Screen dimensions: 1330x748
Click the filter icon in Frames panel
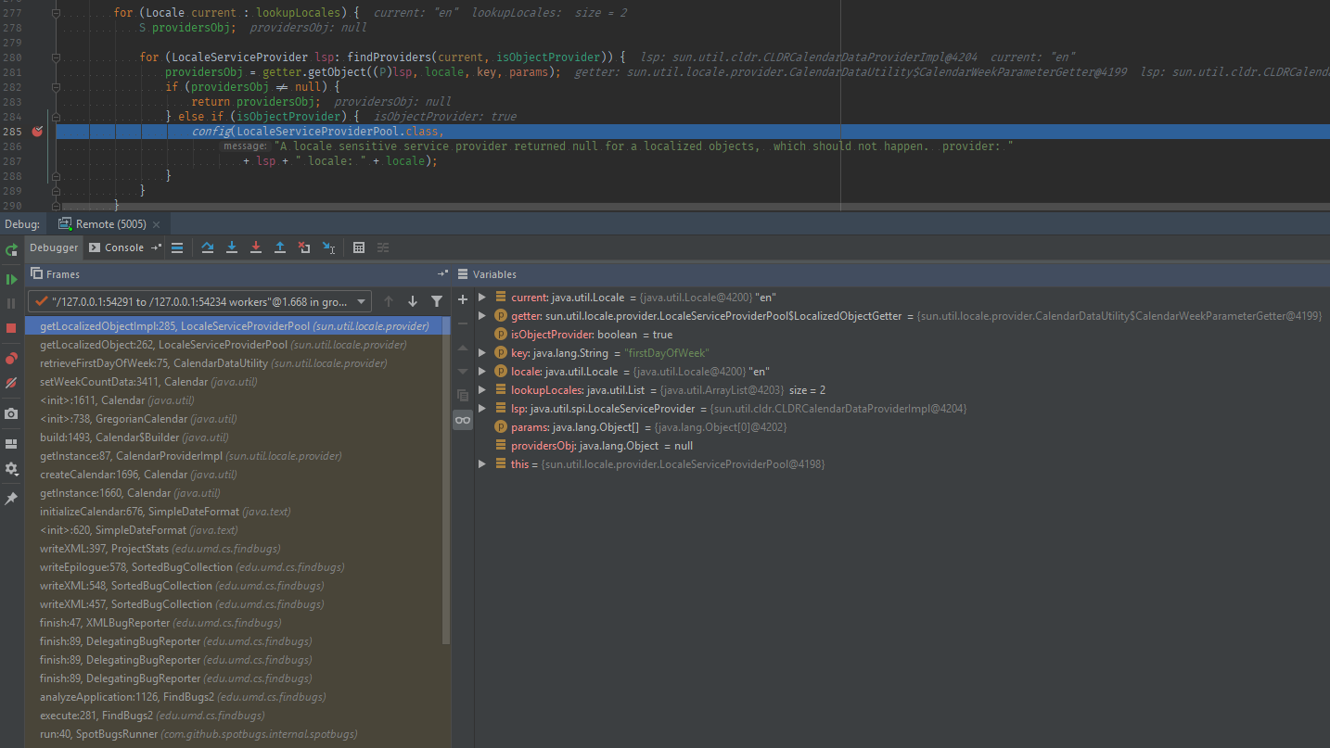click(437, 300)
